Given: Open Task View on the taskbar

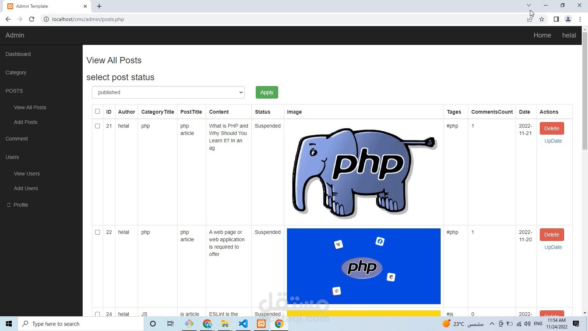Looking at the screenshot, I should pyautogui.click(x=171, y=324).
